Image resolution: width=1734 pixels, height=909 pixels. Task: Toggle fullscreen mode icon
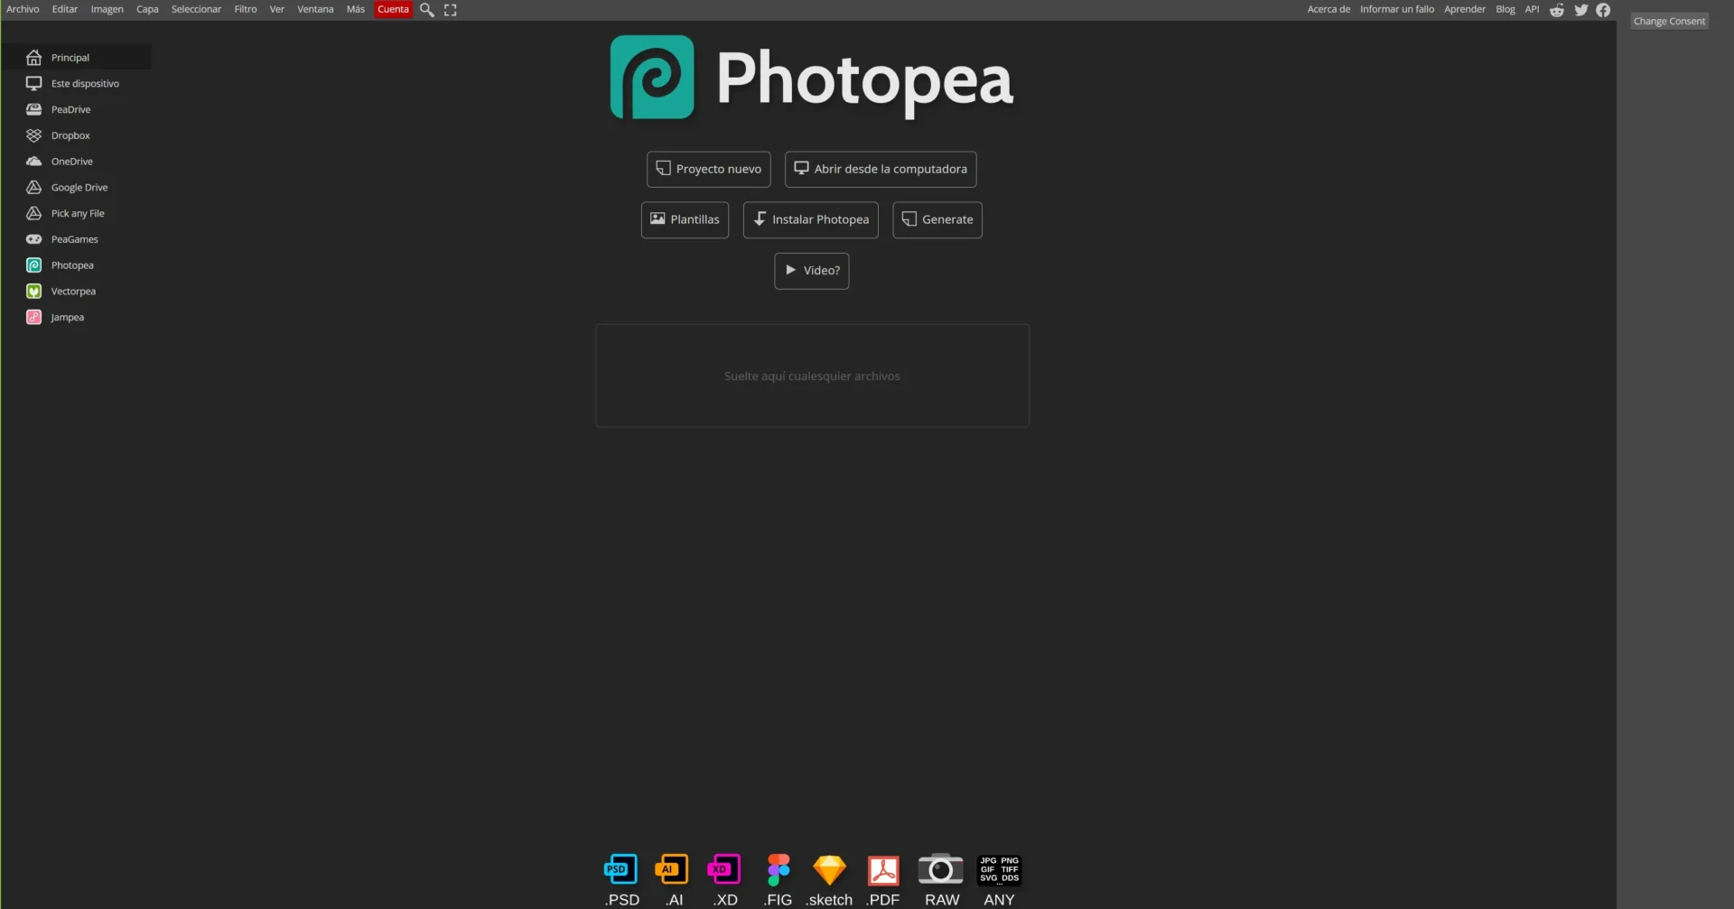451,10
